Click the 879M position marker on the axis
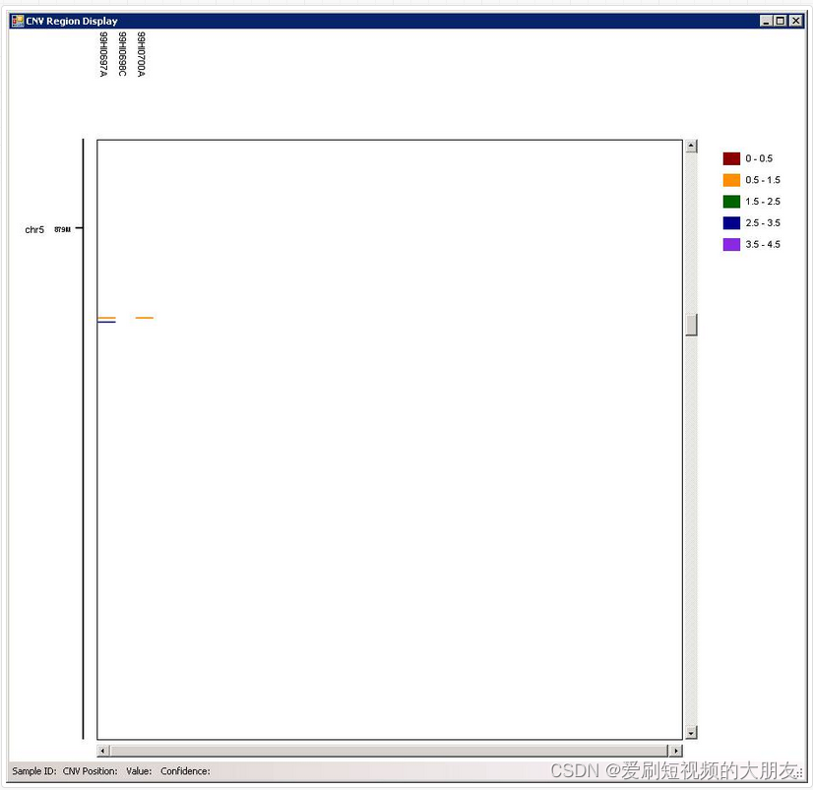The width and height of the screenshot is (813, 790). pos(60,228)
